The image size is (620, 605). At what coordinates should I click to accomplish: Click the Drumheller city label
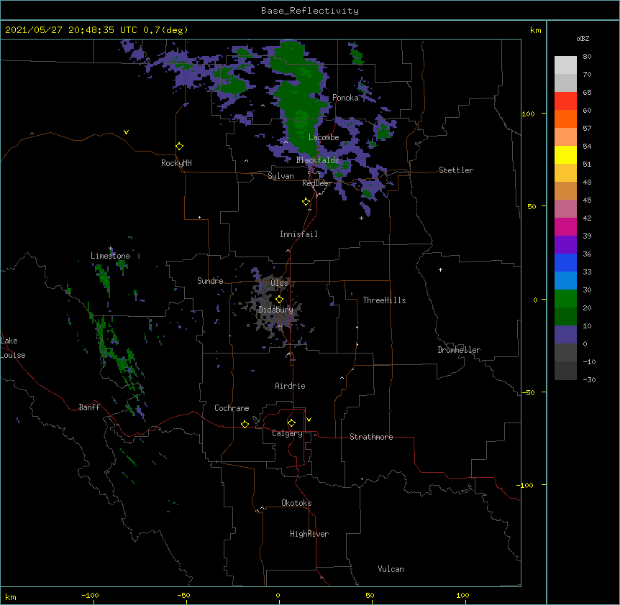pos(459,350)
